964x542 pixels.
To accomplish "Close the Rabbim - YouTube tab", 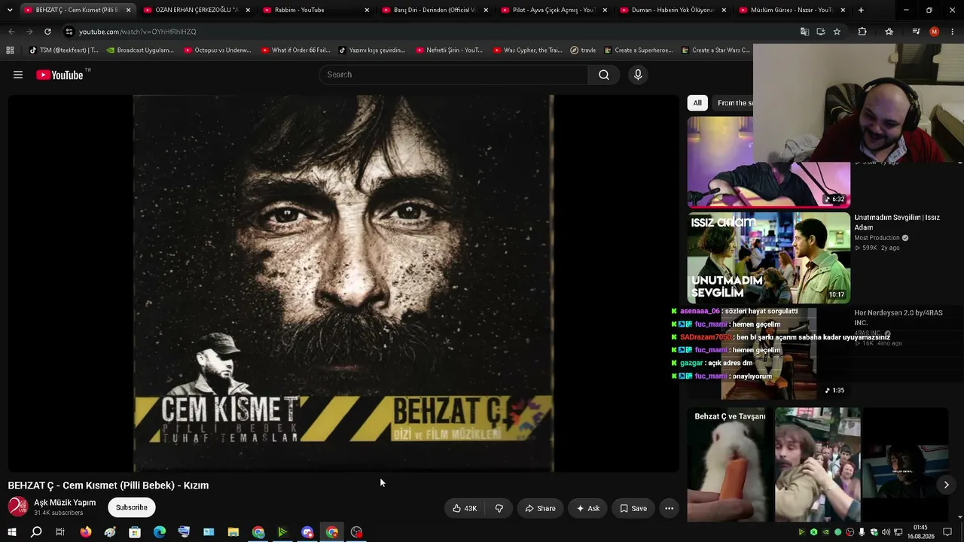I will (x=367, y=10).
